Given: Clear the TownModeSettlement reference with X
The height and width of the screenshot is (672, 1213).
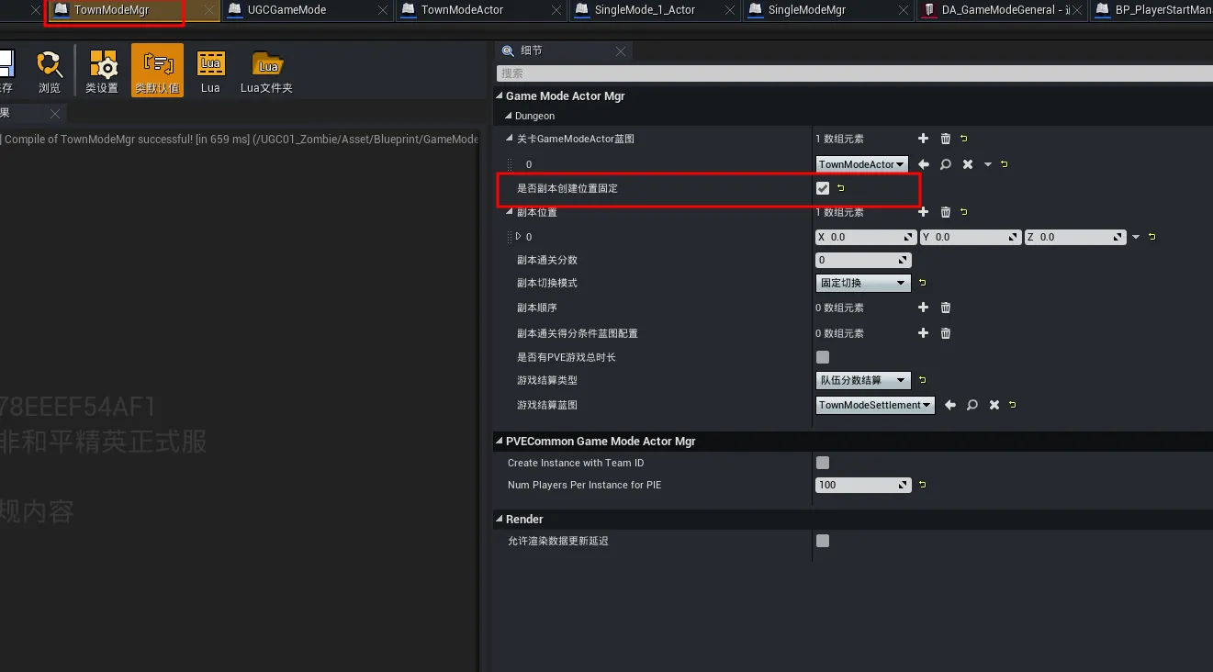Looking at the screenshot, I should (x=994, y=405).
